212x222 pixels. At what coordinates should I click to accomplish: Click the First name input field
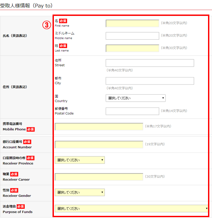[x=132, y=23]
